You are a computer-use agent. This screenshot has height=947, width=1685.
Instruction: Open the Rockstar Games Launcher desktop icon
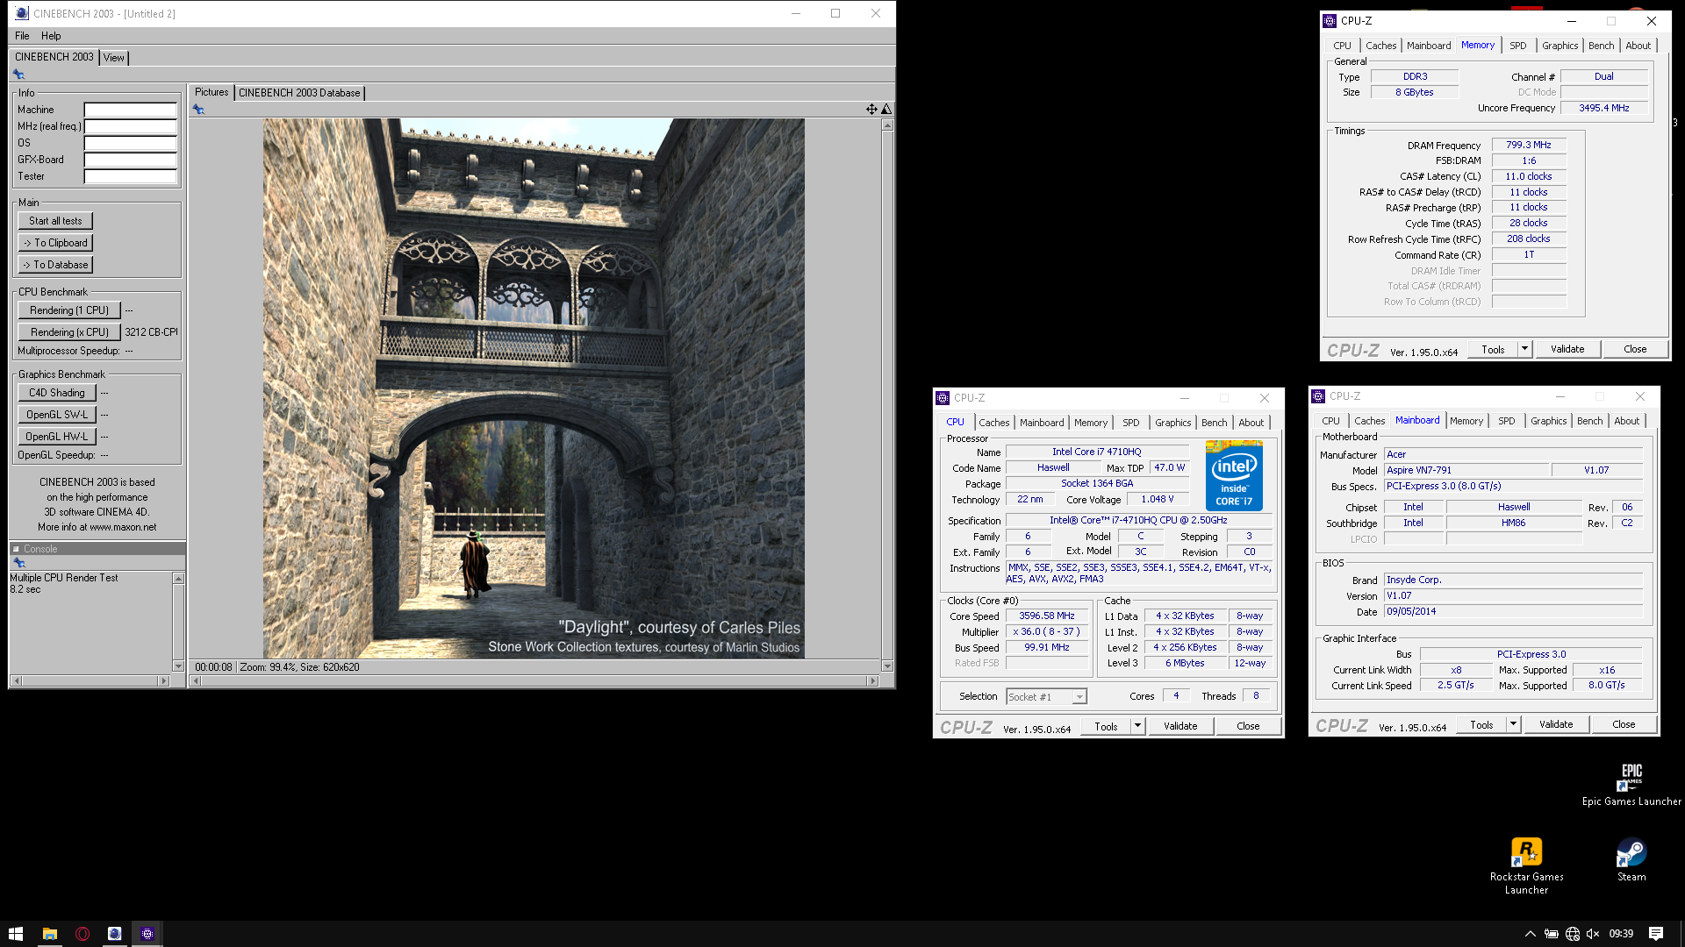click(1526, 865)
